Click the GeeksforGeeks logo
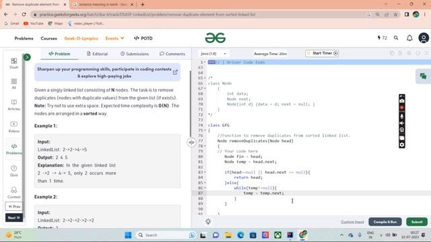 pos(215,38)
